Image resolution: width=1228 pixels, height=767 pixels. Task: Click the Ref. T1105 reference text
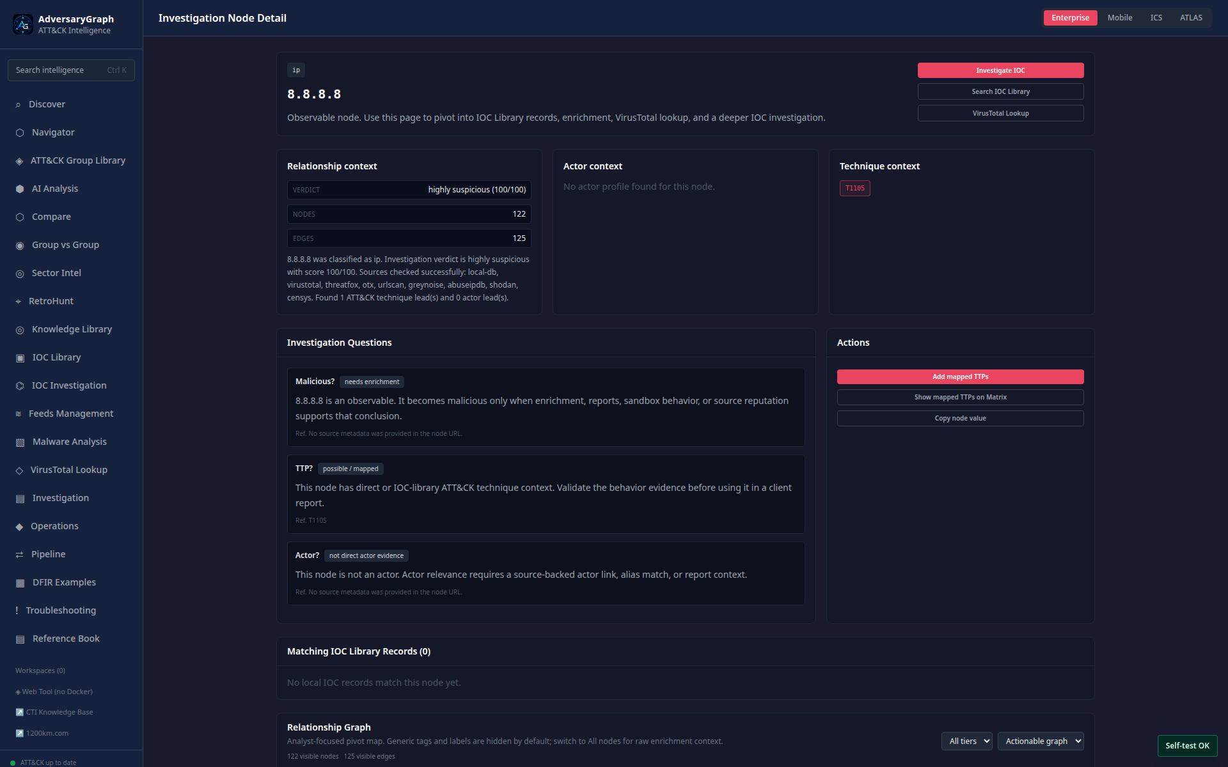click(311, 520)
